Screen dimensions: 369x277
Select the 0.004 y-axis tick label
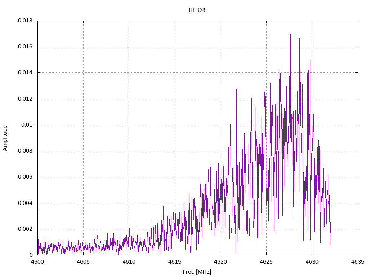[25, 203]
